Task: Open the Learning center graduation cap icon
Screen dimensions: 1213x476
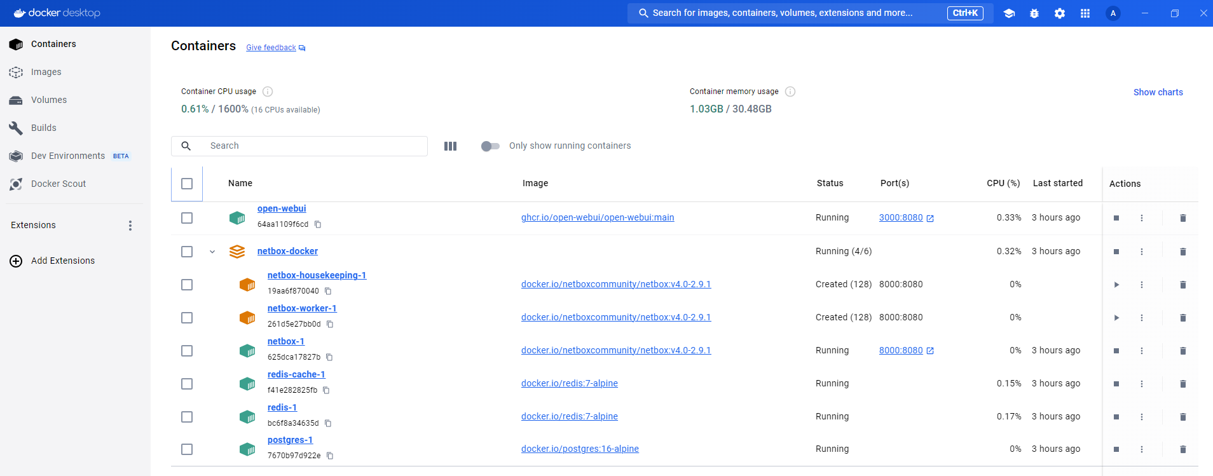Action: [x=1009, y=13]
